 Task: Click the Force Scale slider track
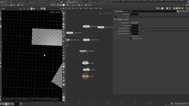click(x=164, y=26)
